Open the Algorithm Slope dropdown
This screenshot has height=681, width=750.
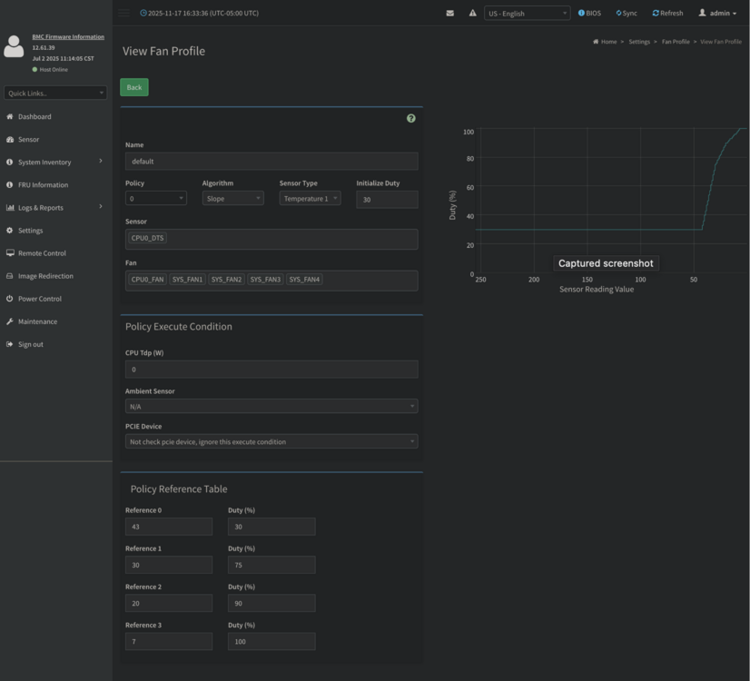point(232,199)
